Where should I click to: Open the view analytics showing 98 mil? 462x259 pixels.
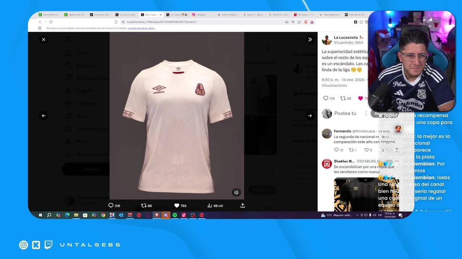(x=215, y=205)
